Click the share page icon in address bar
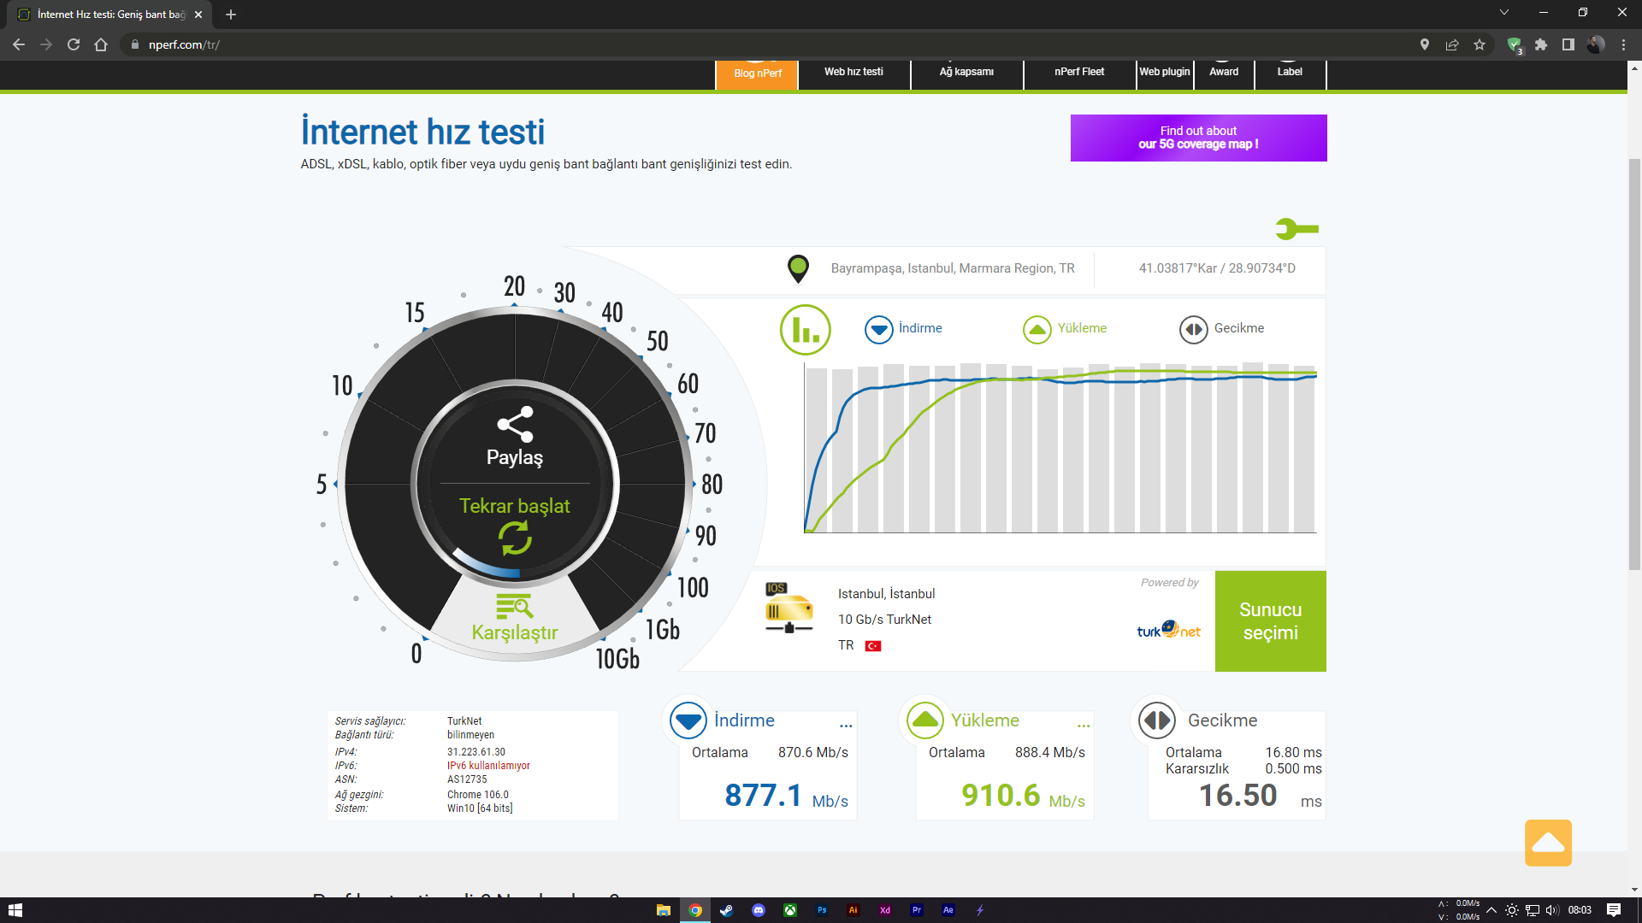 click(x=1452, y=44)
